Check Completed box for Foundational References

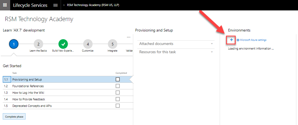(118, 86)
